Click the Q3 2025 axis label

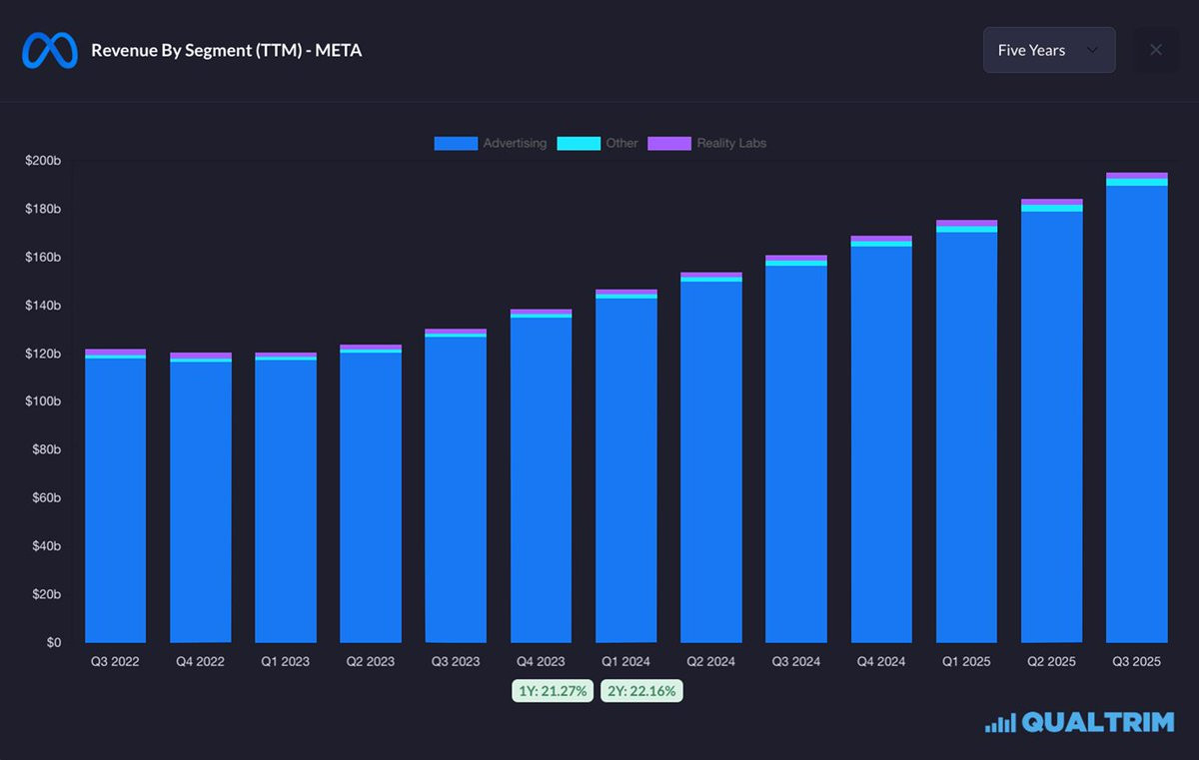click(x=1137, y=661)
